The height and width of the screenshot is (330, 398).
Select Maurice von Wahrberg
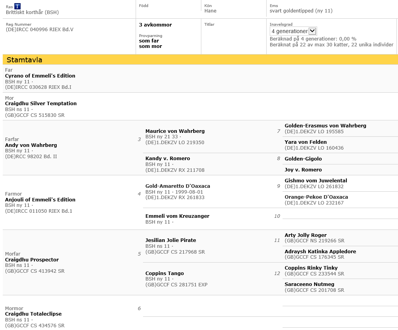(175, 131)
